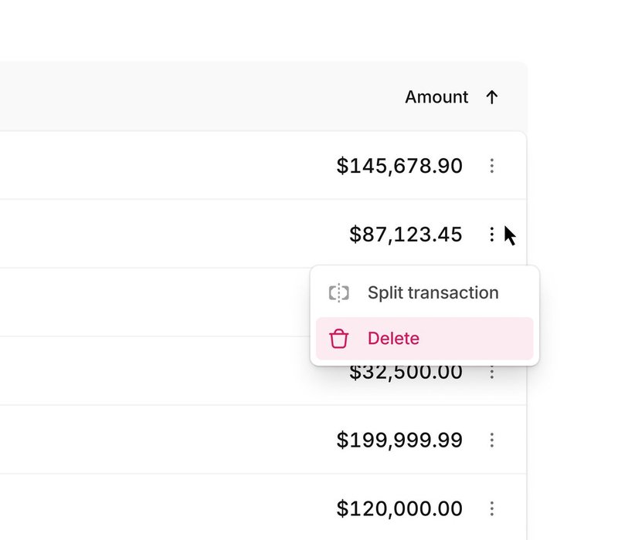Click the partially hidden $32,500.00 amount
Screen dimensions: 635x540
click(x=406, y=373)
